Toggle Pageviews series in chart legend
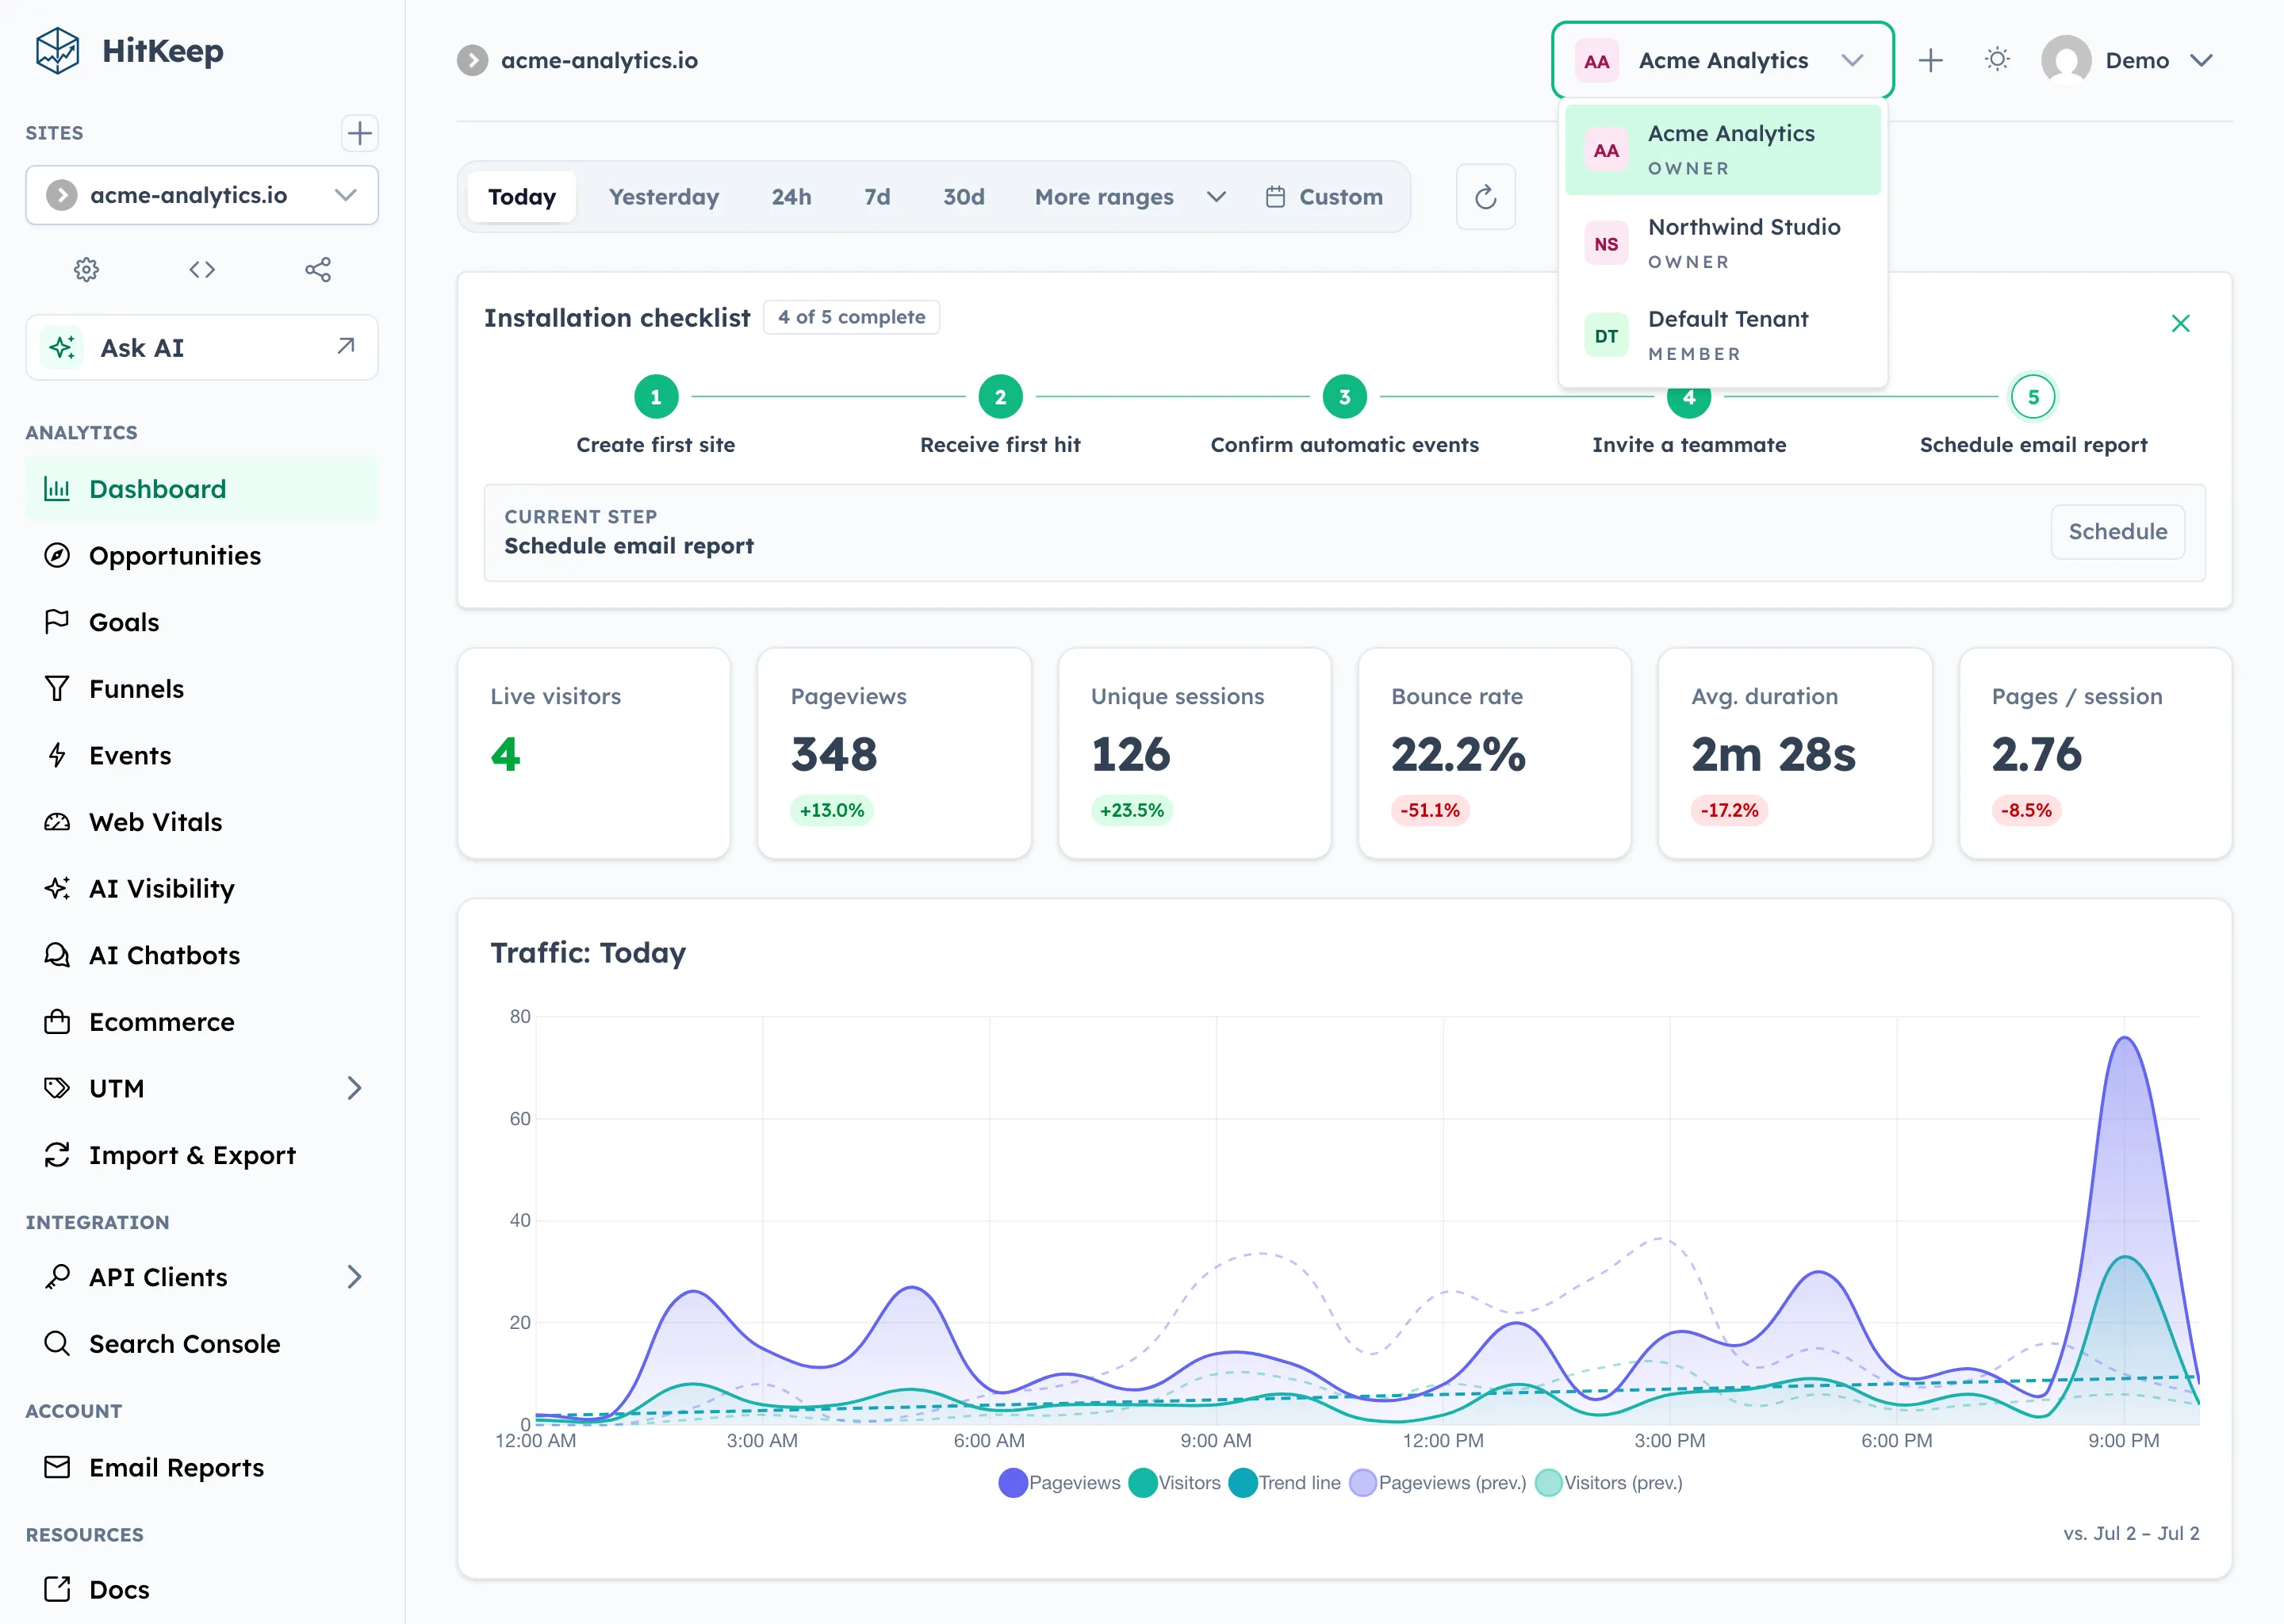This screenshot has width=2284, height=1624. coord(1059,1482)
